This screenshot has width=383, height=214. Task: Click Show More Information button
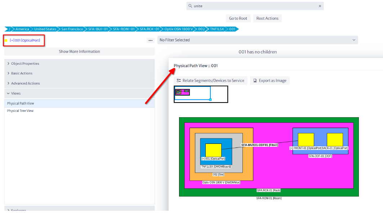(x=79, y=51)
